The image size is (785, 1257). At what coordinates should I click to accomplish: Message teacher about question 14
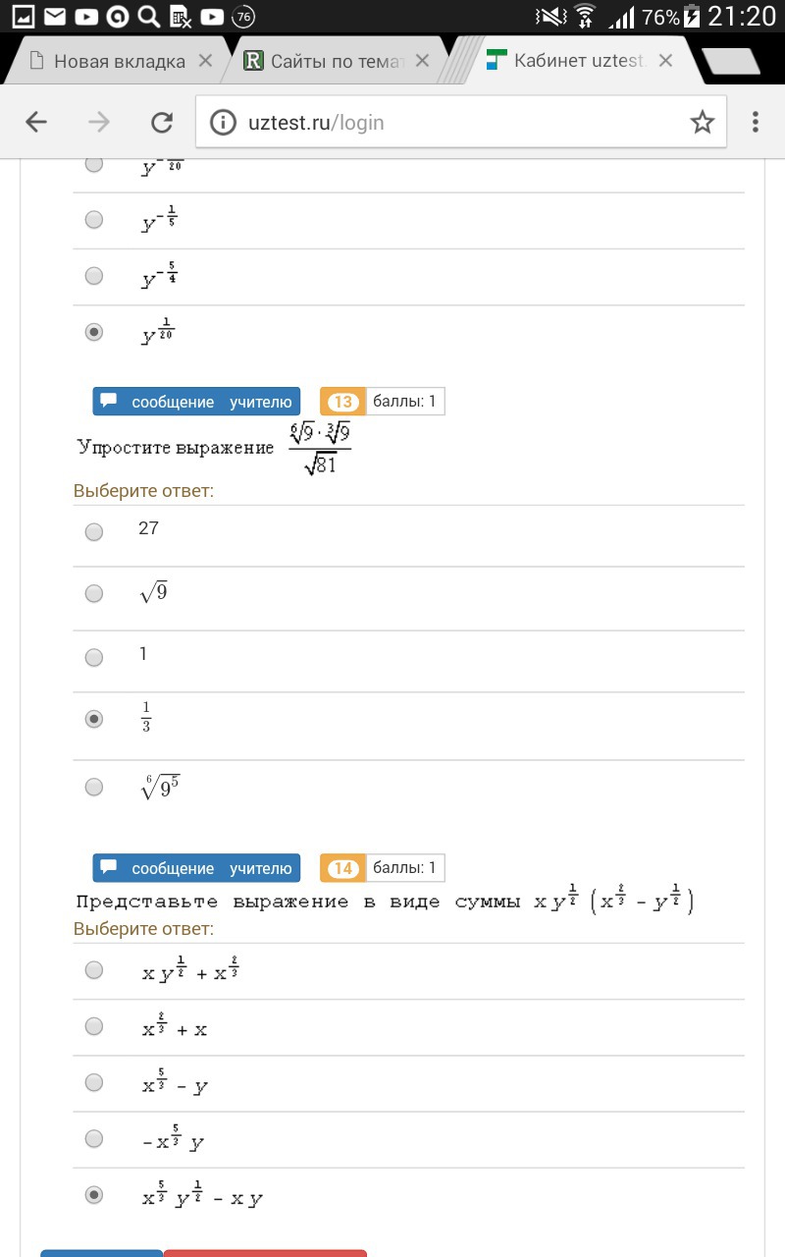pyautogui.click(x=196, y=868)
